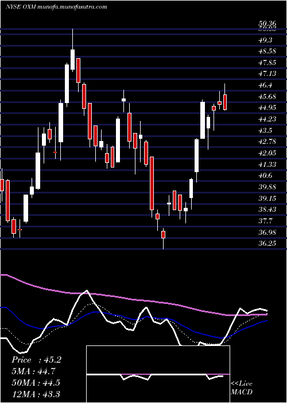Click the 42.78 price axis label
Image resolution: width=287 pixels, height=403 pixels.
267,142
